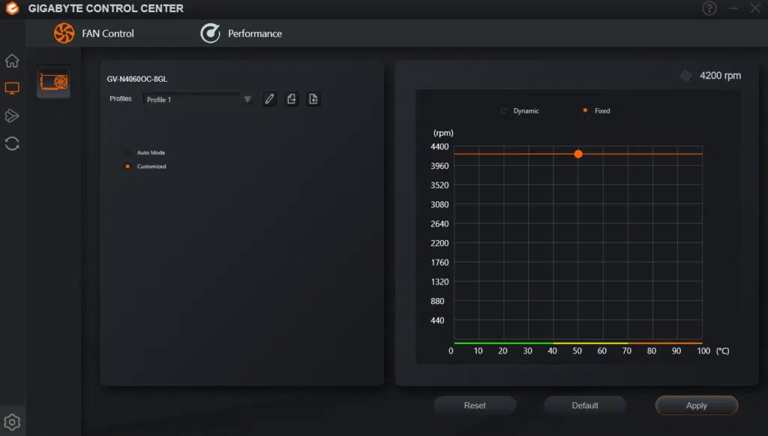Open the paper-plane sidebar icon
Image resolution: width=768 pixels, height=436 pixels.
pyautogui.click(x=12, y=116)
